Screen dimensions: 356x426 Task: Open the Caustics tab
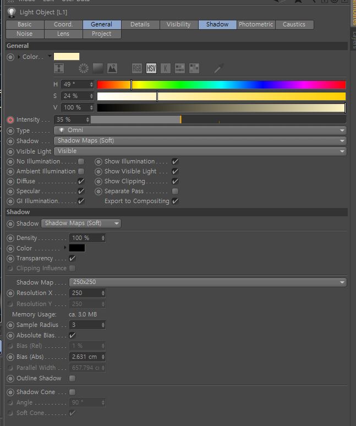[294, 24]
